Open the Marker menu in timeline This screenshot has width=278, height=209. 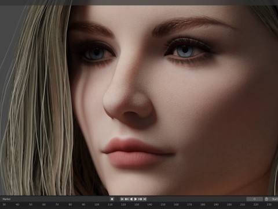6,199
